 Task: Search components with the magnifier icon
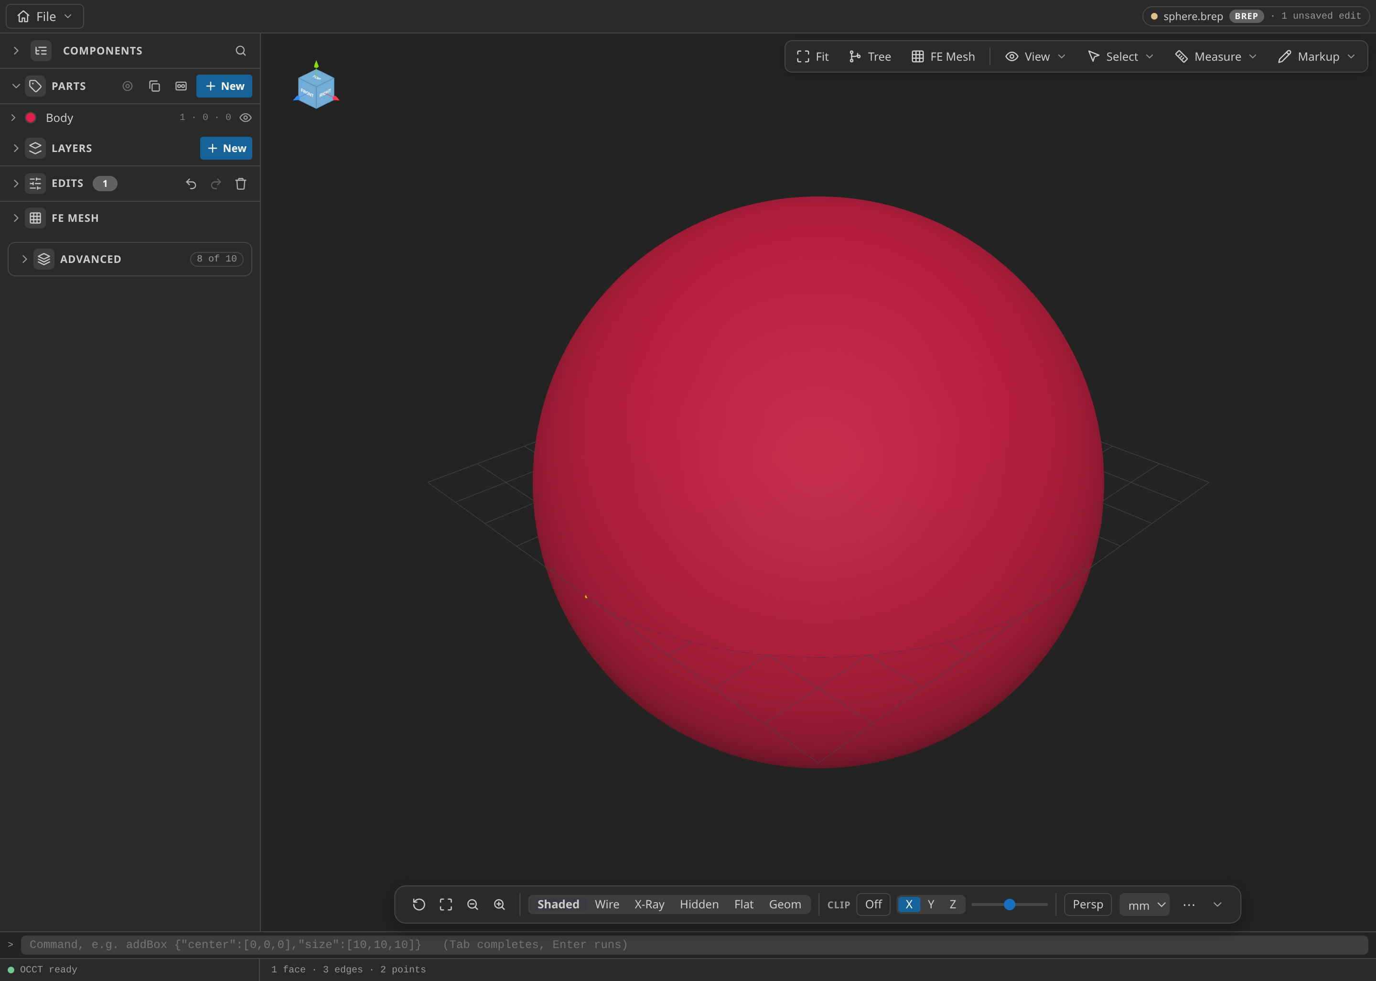(240, 51)
